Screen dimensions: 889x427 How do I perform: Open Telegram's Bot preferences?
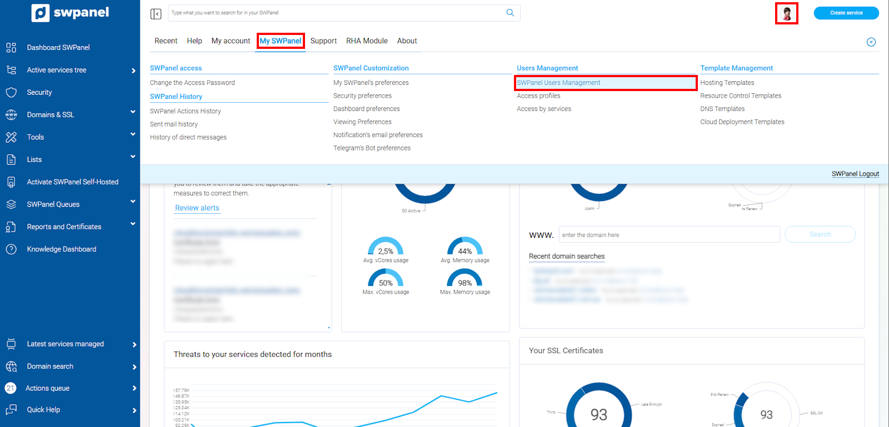pos(372,148)
